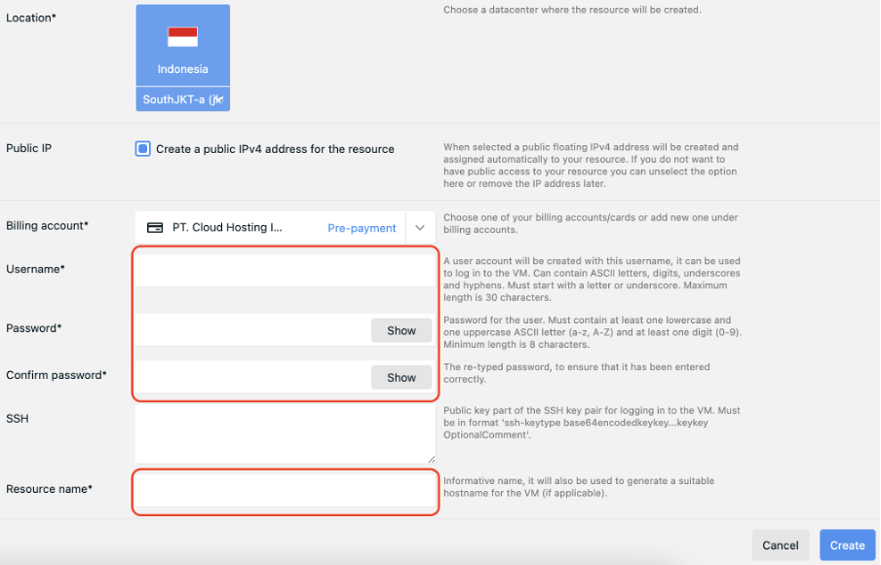Click the SouthJKT-a zone label bar
The height and width of the screenshot is (565, 881).
[x=182, y=98]
